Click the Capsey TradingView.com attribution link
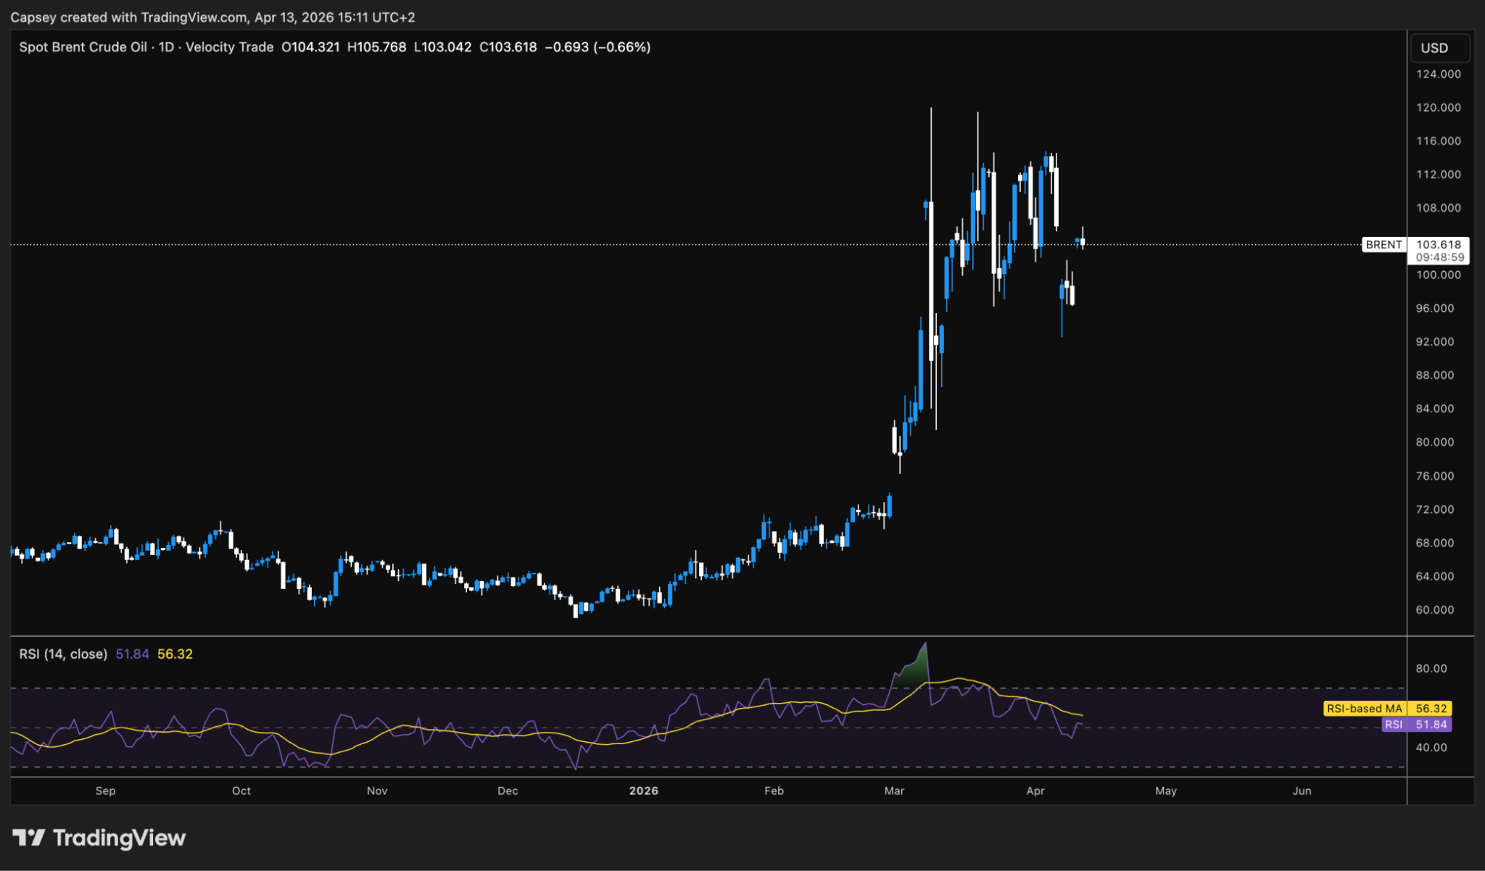The image size is (1485, 871). pyautogui.click(x=210, y=17)
